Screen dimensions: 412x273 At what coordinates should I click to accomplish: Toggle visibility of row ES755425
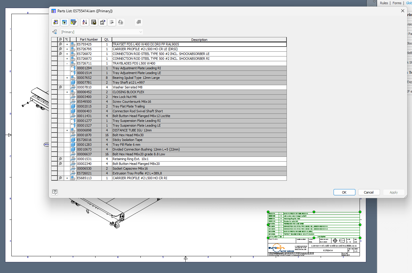tap(60, 44)
